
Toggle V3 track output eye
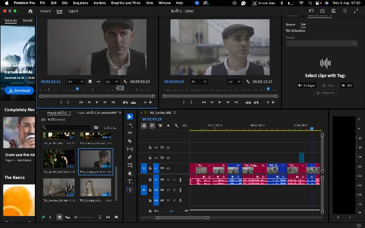click(168, 148)
